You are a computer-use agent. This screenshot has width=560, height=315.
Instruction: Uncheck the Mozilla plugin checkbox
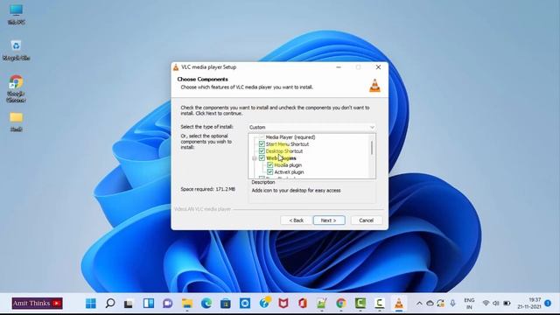point(270,165)
